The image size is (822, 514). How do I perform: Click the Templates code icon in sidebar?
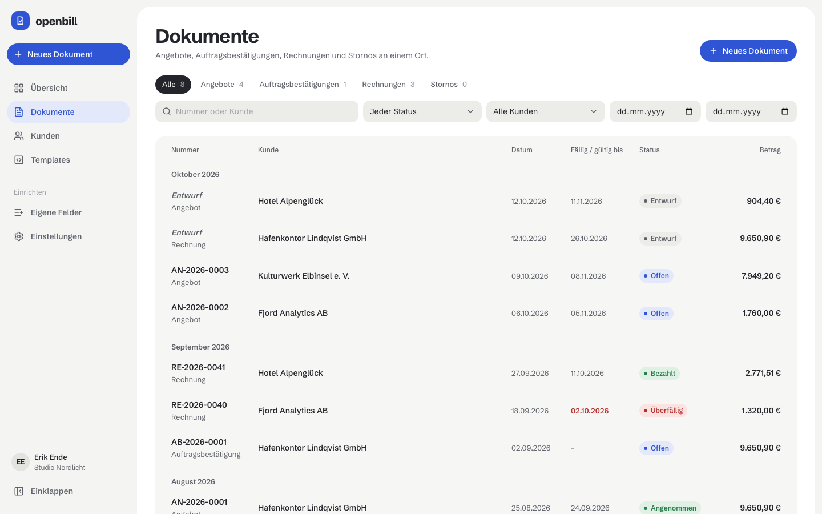point(19,160)
